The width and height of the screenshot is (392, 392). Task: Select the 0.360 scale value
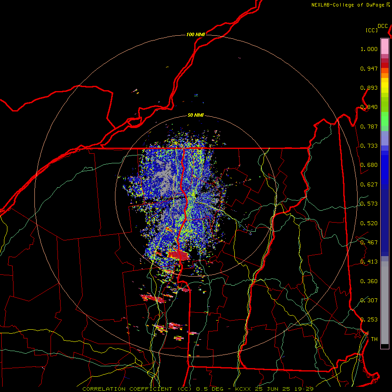click(x=369, y=281)
